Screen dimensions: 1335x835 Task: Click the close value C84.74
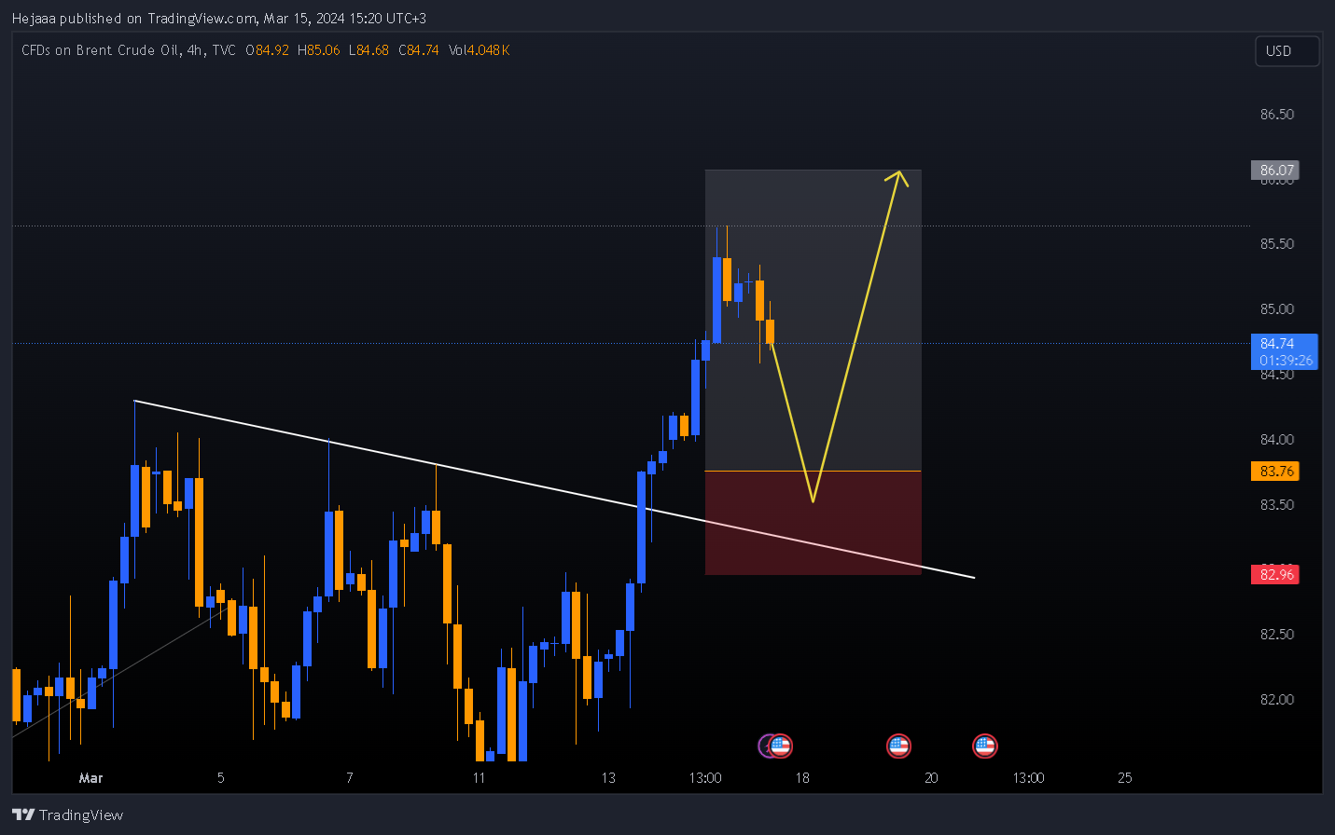pos(419,50)
